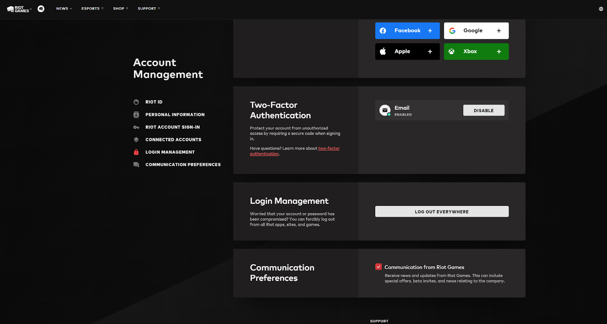Click the Connected Accounts layers icon
607x324 pixels.
point(136,140)
